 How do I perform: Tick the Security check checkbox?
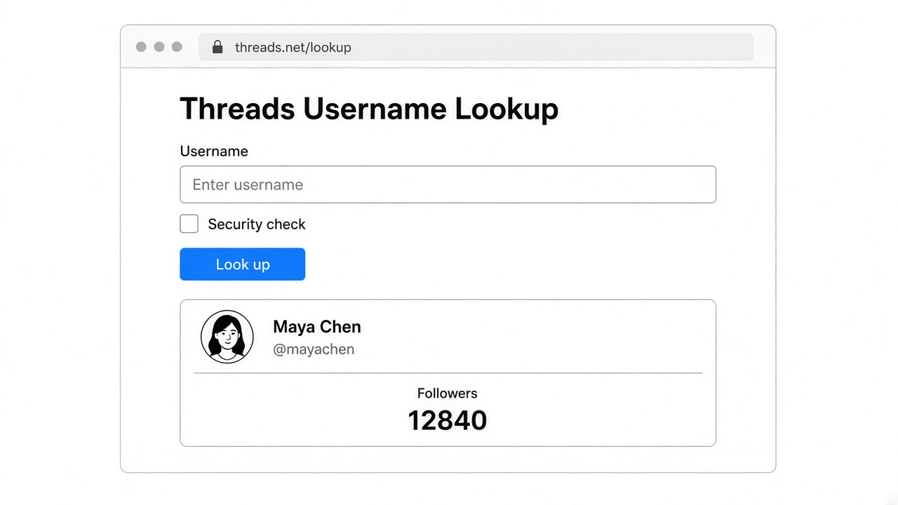(x=189, y=224)
